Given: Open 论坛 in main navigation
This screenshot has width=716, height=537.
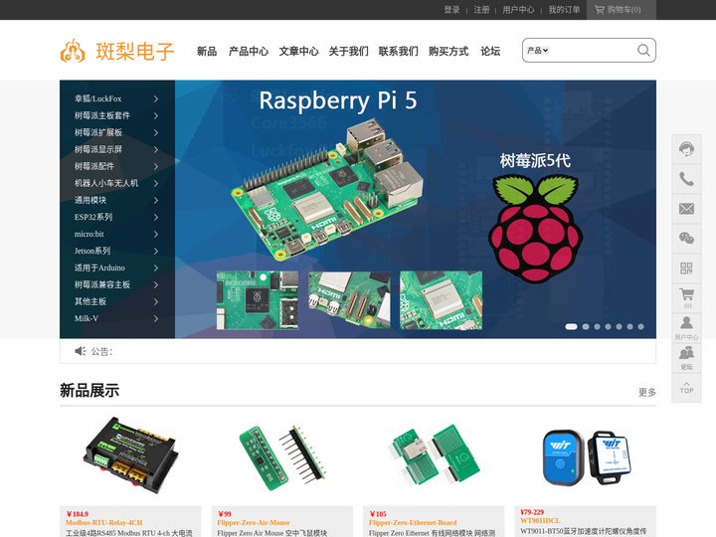Looking at the screenshot, I should coord(490,51).
